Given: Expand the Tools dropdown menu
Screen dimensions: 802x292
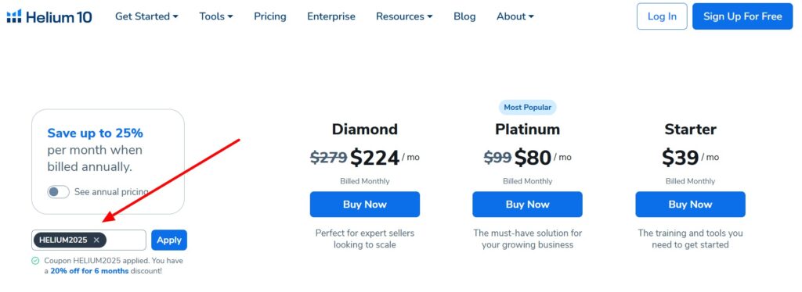Looking at the screenshot, I should (216, 16).
